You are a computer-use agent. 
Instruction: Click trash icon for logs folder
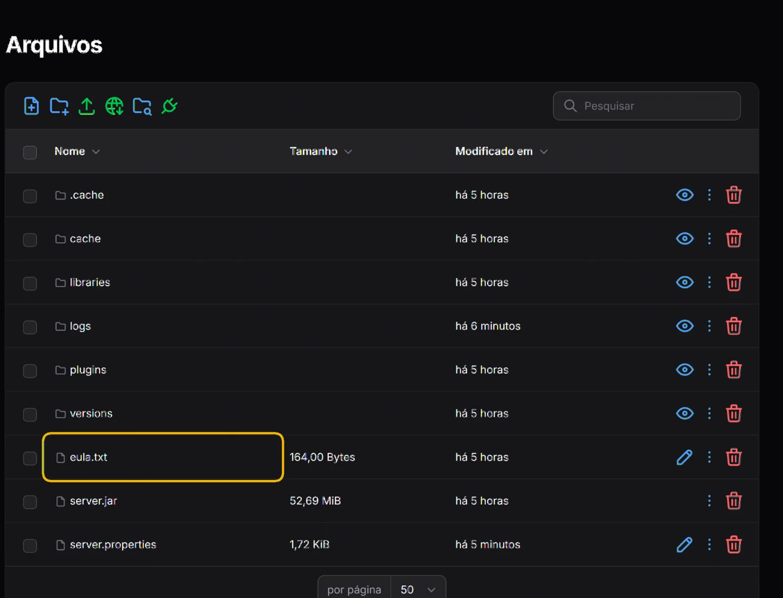point(734,326)
